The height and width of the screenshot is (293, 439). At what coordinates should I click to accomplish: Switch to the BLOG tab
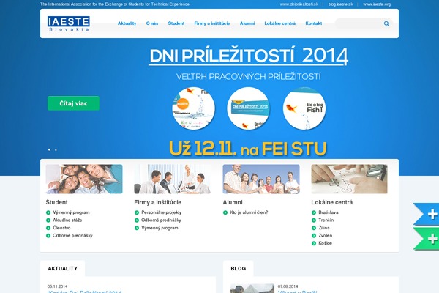tap(238, 269)
